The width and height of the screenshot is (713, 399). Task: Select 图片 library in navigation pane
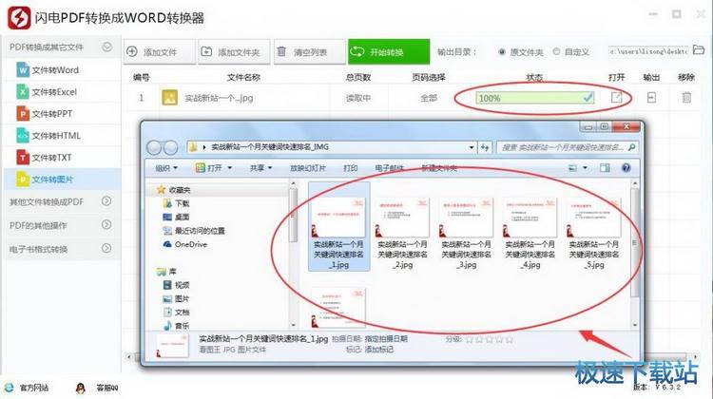pyautogui.click(x=176, y=299)
